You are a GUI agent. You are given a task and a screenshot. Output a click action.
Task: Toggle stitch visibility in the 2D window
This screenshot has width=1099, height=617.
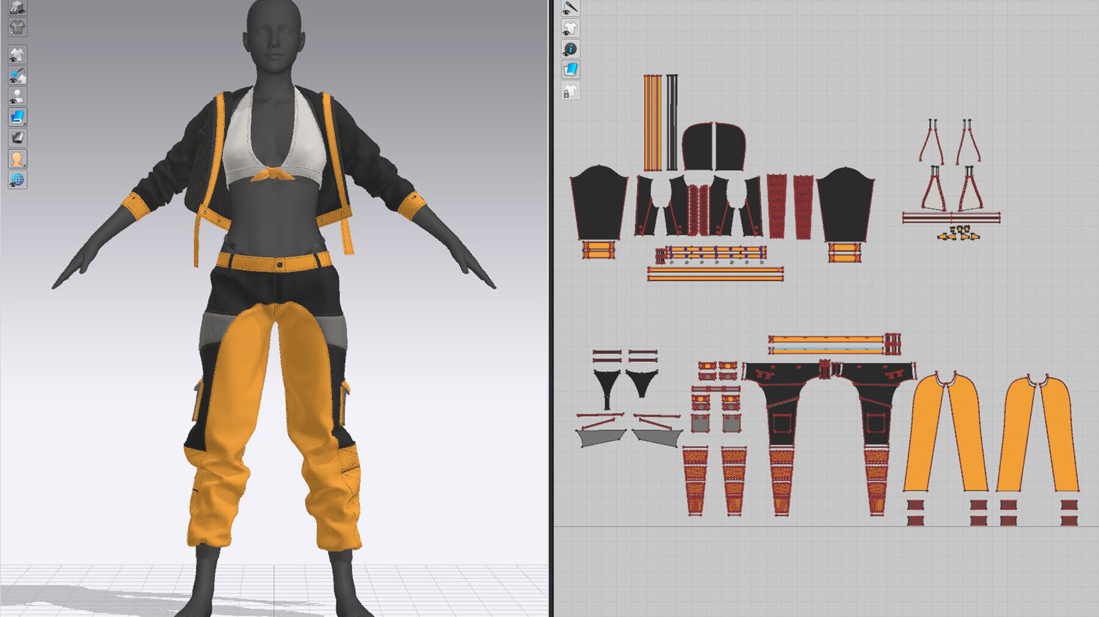(570, 8)
